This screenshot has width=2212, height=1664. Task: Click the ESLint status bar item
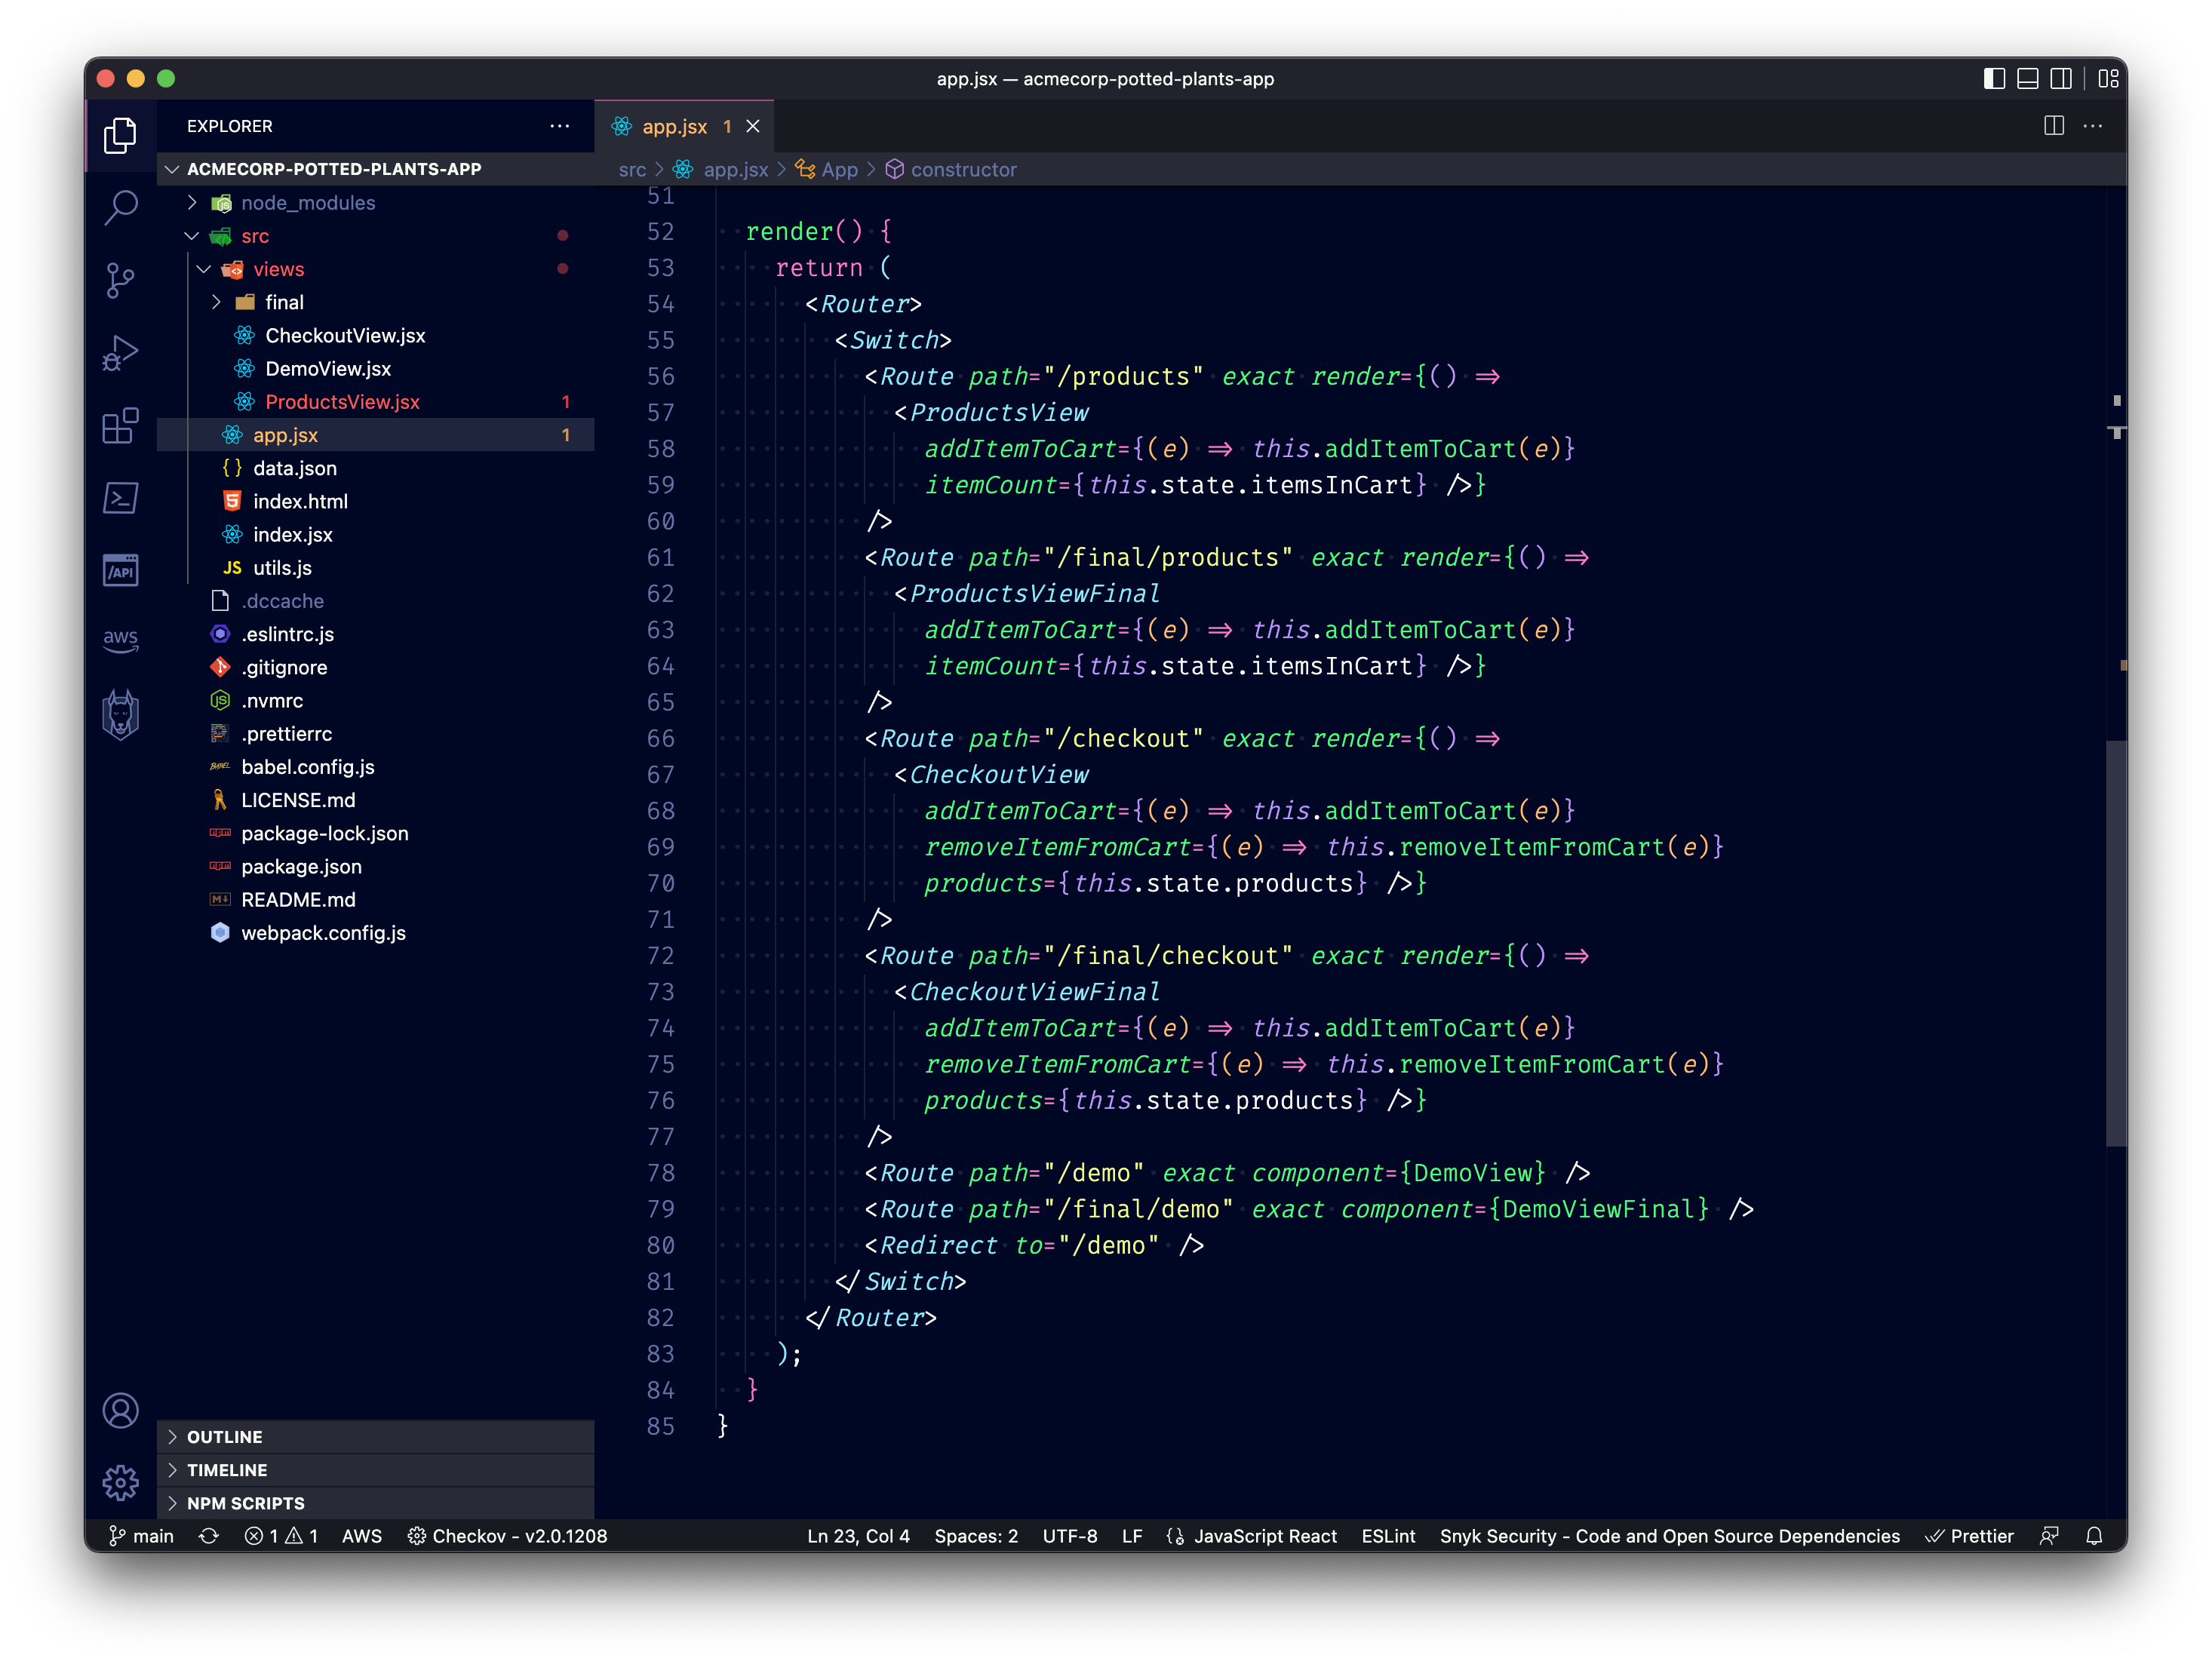click(x=1388, y=1536)
